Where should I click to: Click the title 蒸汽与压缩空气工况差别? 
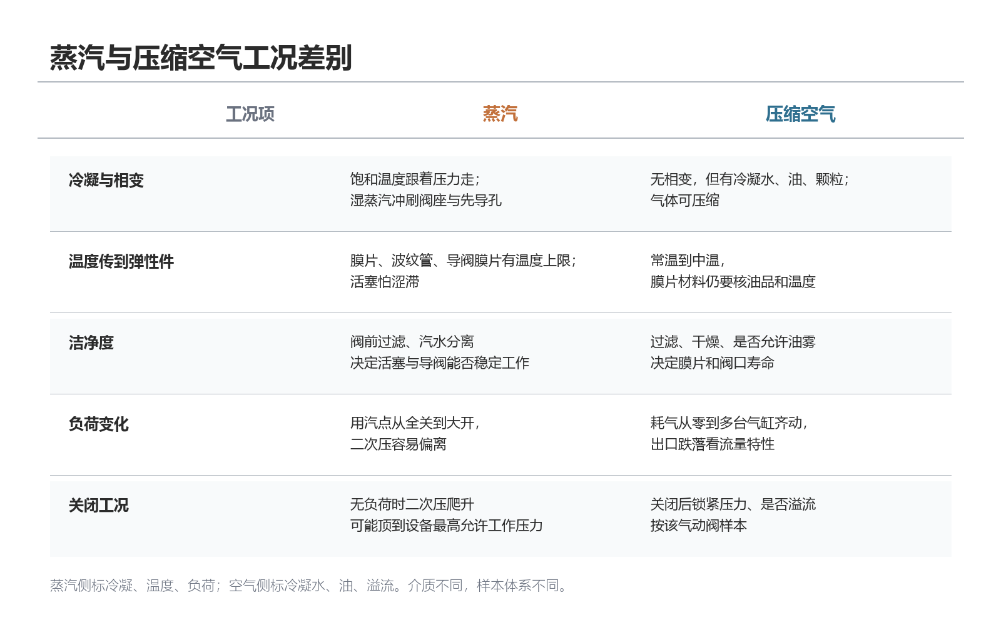click(201, 58)
